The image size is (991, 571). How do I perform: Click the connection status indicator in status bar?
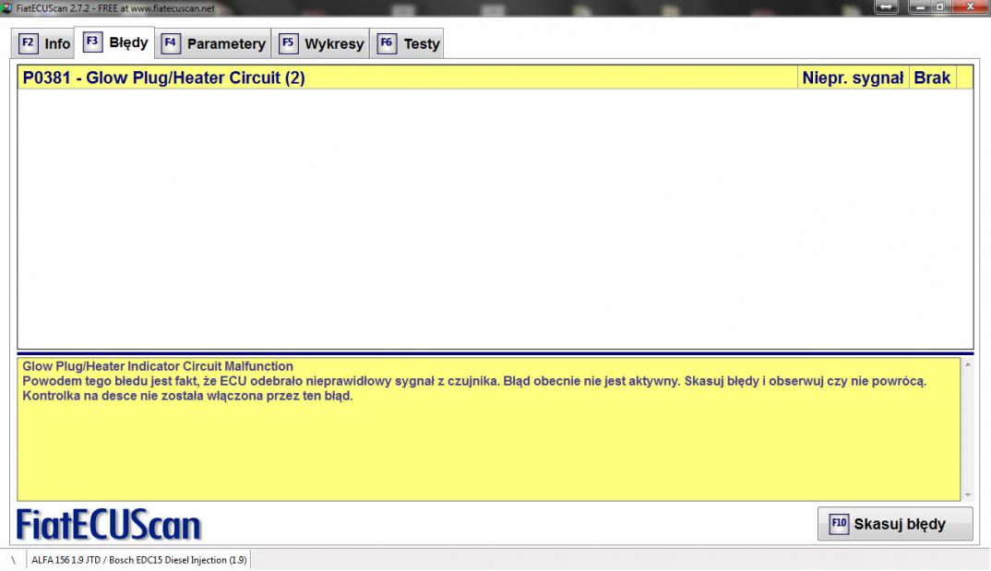pyautogui.click(x=13, y=560)
